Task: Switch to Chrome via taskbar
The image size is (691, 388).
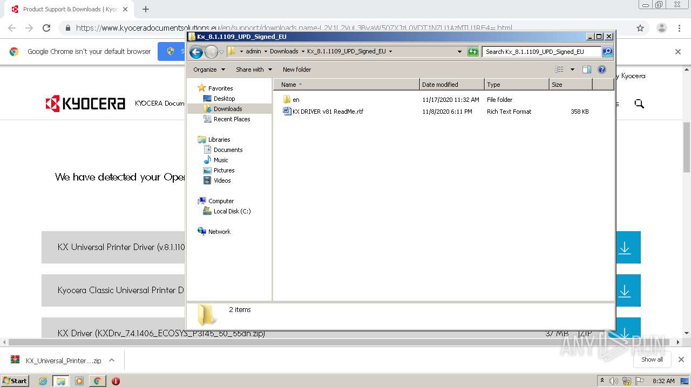Action: coord(97,381)
